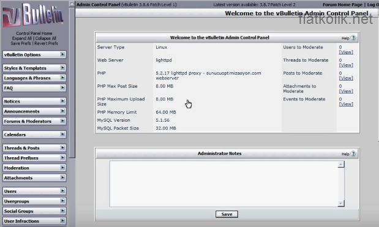Viewport: 379px width, 227px height.
Task: Save the Administrator Notes
Action: tap(227, 214)
